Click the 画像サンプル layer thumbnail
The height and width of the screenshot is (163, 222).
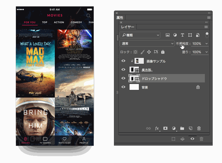point(139,61)
